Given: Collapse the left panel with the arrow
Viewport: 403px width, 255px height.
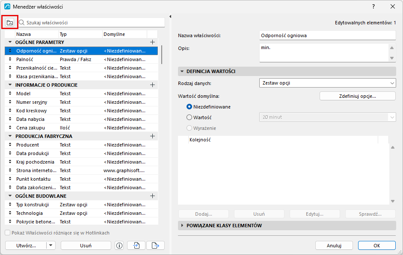Looking at the screenshot, I should (x=170, y=17).
